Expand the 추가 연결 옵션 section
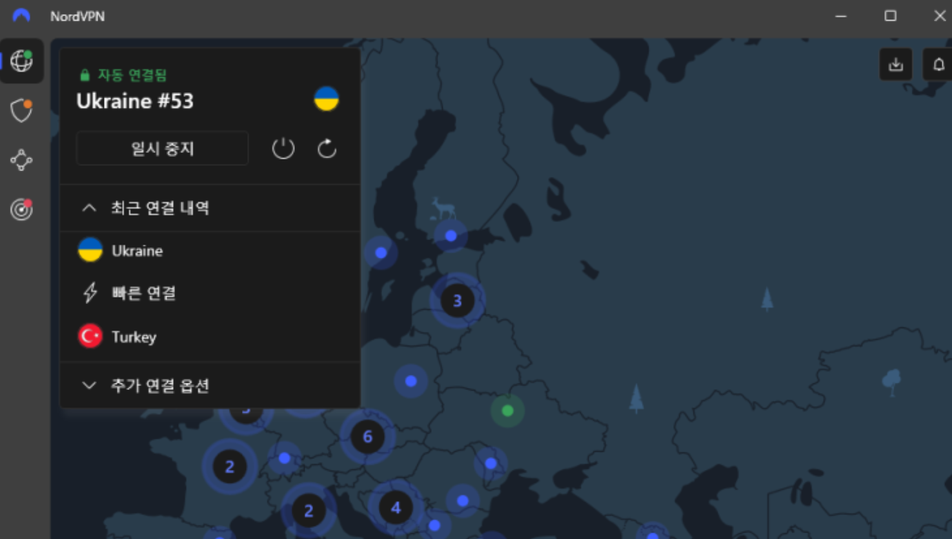 210,385
